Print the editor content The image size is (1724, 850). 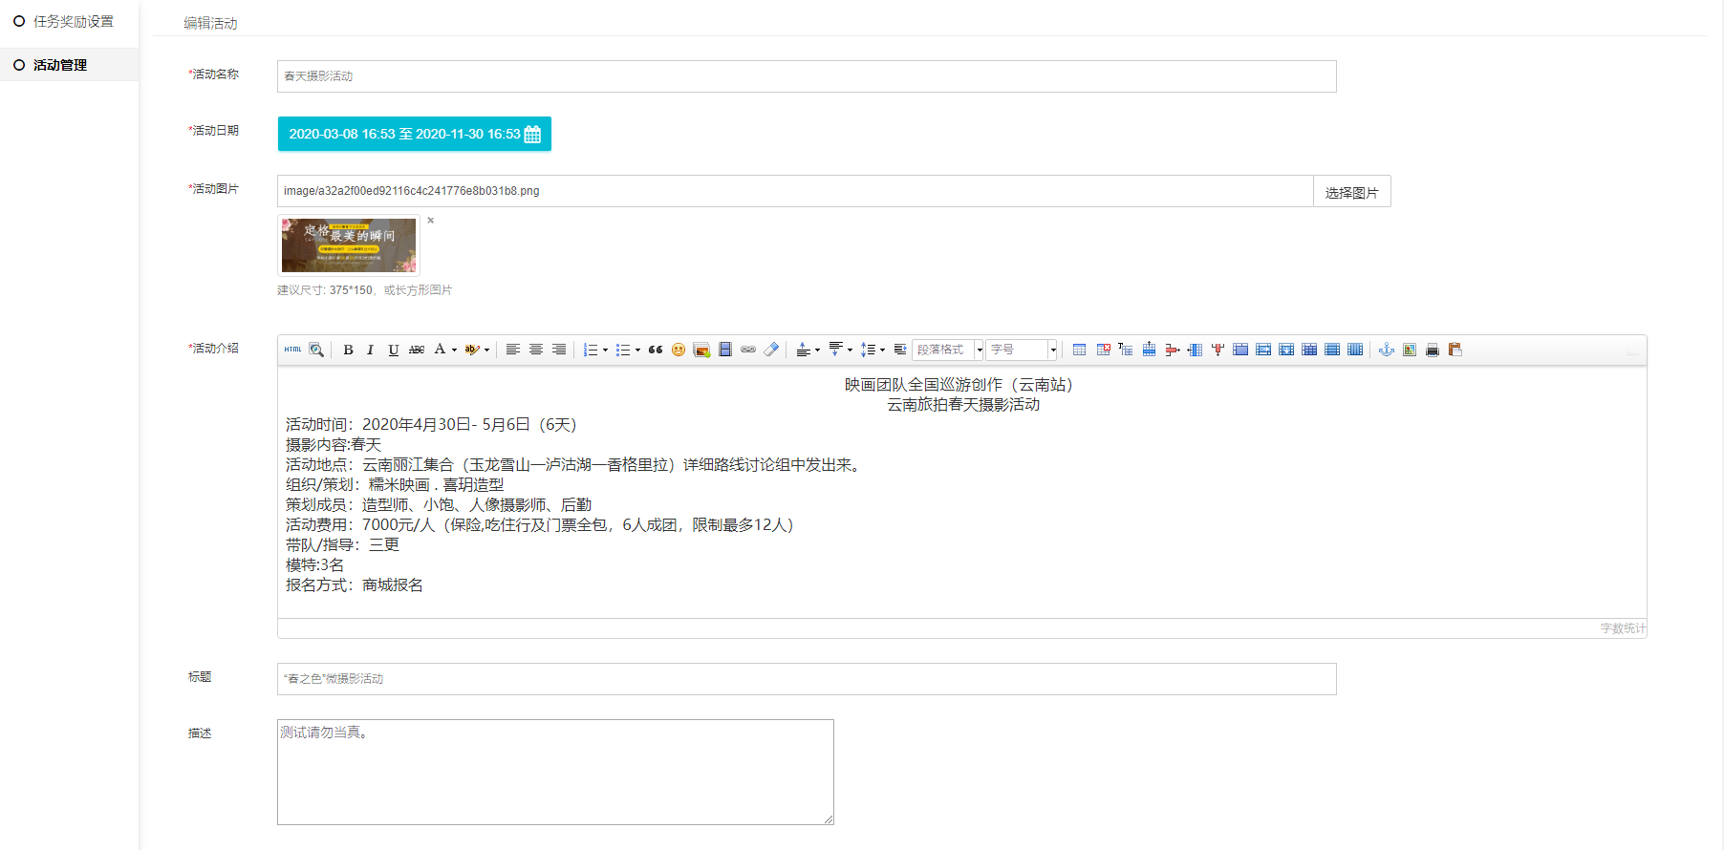[1433, 350]
